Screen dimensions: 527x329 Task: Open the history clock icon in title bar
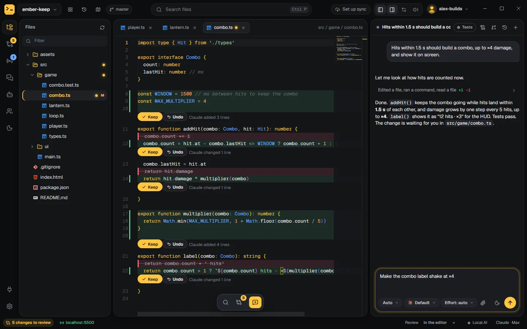click(x=84, y=10)
